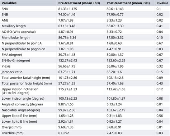The image size is (170, 136).
Task: Select the SNB pre-treatment value 74.00±1.46
Action: coord(67,14)
